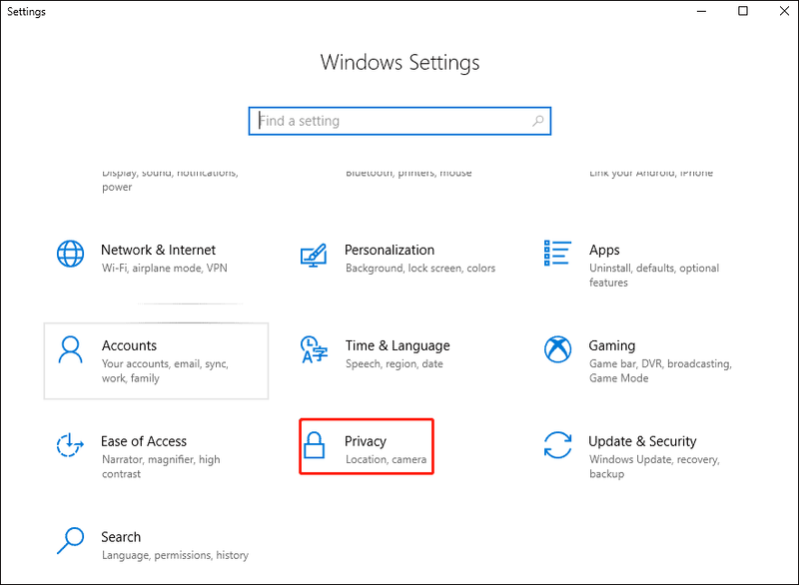Open the Apps list icon
Viewport: 799px width, 585px height.
point(557,253)
